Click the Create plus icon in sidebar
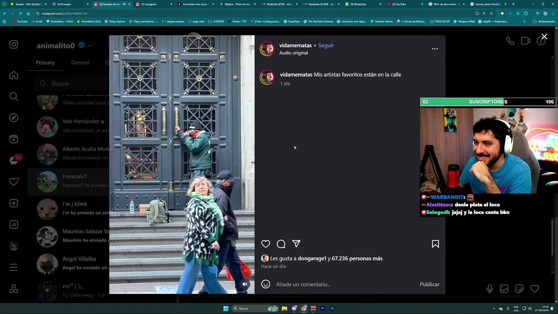Viewport: 558px width, 314px height. [x=14, y=203]
